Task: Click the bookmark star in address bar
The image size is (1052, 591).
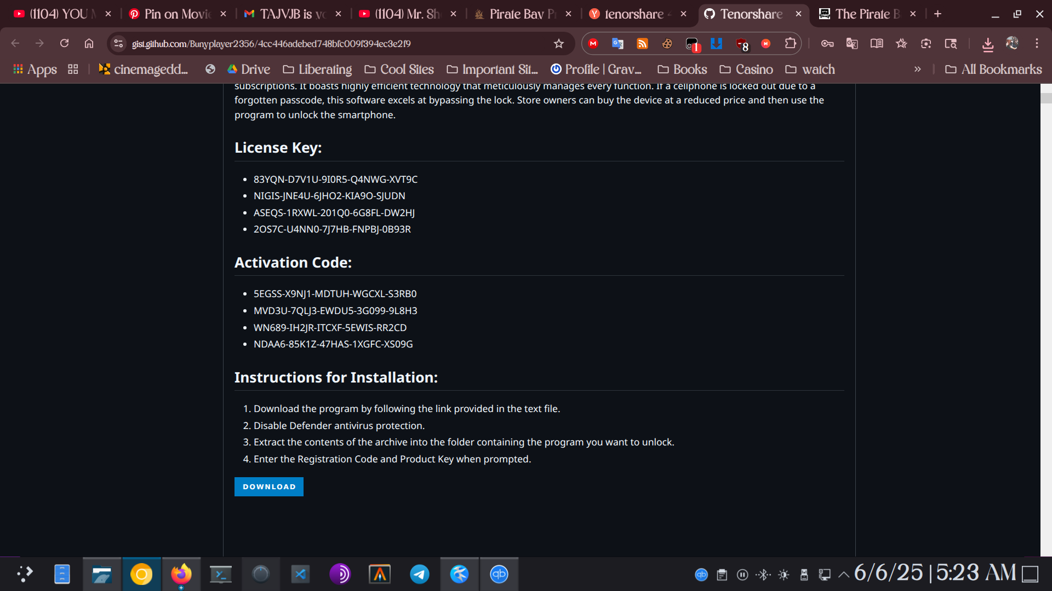Action: [558, 44]
